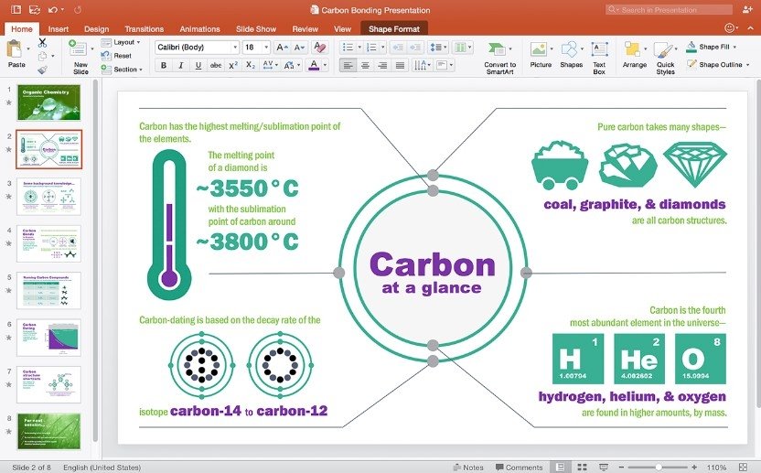The image size is (761, 473).
Task: Open the Insert tab
Action: click(x=59, y=28)
